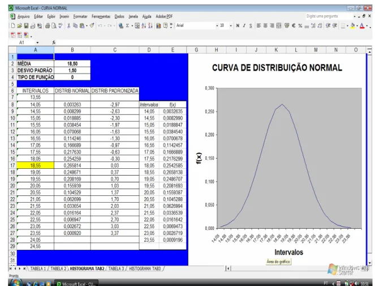Click the AutoSum sigma icon
This screenshot has width=375, height=286.
(x=127, y=25)
